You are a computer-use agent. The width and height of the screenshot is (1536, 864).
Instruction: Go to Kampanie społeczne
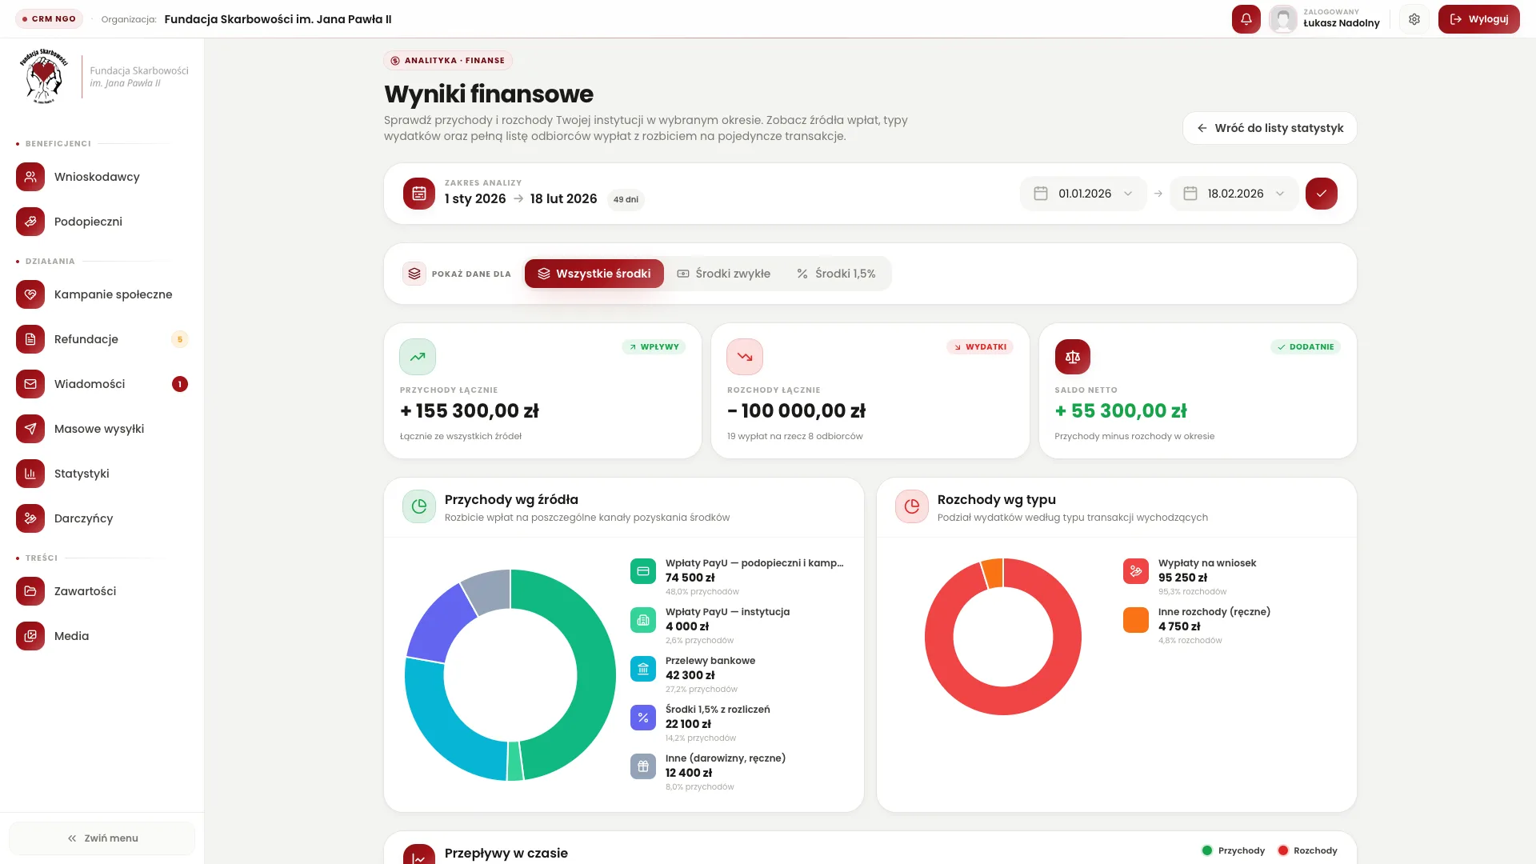point(102,294)
